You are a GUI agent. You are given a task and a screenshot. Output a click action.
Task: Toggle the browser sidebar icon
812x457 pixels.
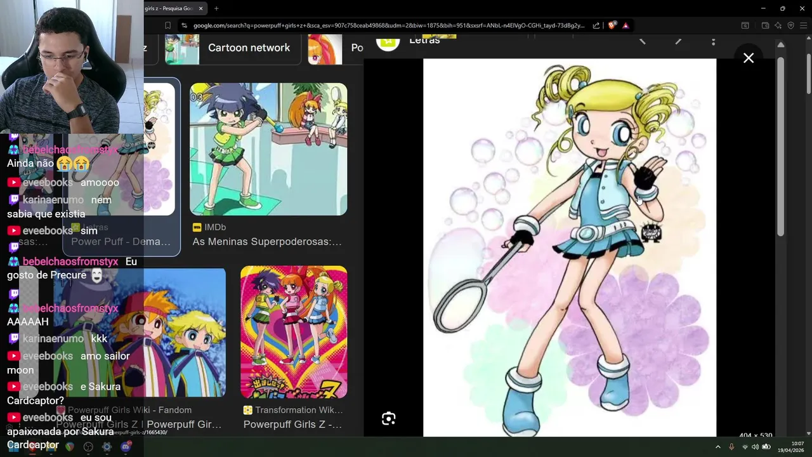pos(745,25)
